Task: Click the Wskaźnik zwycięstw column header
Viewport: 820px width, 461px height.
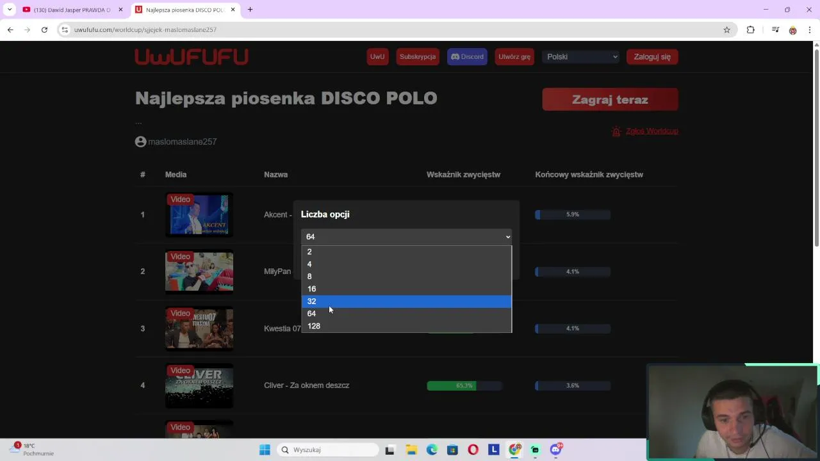Action: [x=463, y=174]
